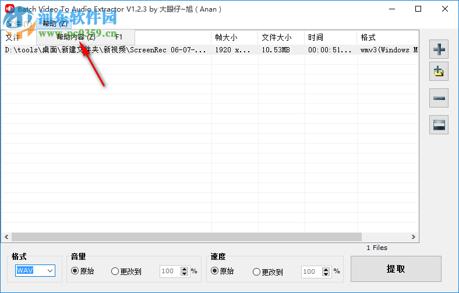Click the horizontal scrollbar right arrow
This screenshot has width=459, height=293.
click(414, 237)
